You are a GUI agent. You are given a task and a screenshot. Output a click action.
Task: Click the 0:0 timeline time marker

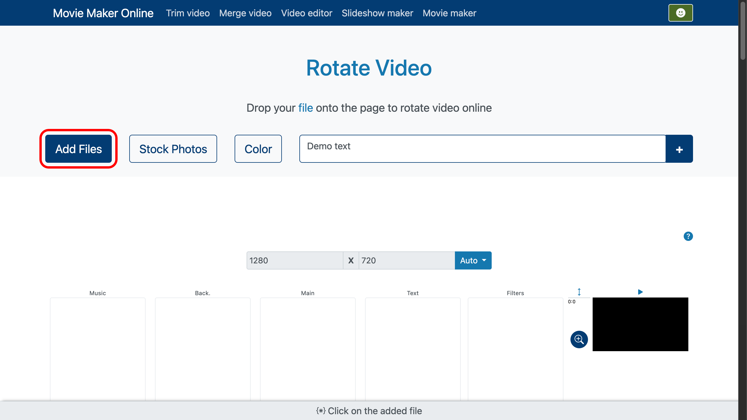coord(572,302)
